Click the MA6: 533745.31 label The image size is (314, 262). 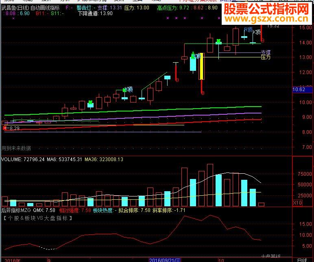coord(64,159)
